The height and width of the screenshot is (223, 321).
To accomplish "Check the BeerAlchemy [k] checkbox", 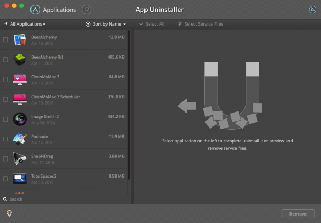I will [x=5, y=60].
